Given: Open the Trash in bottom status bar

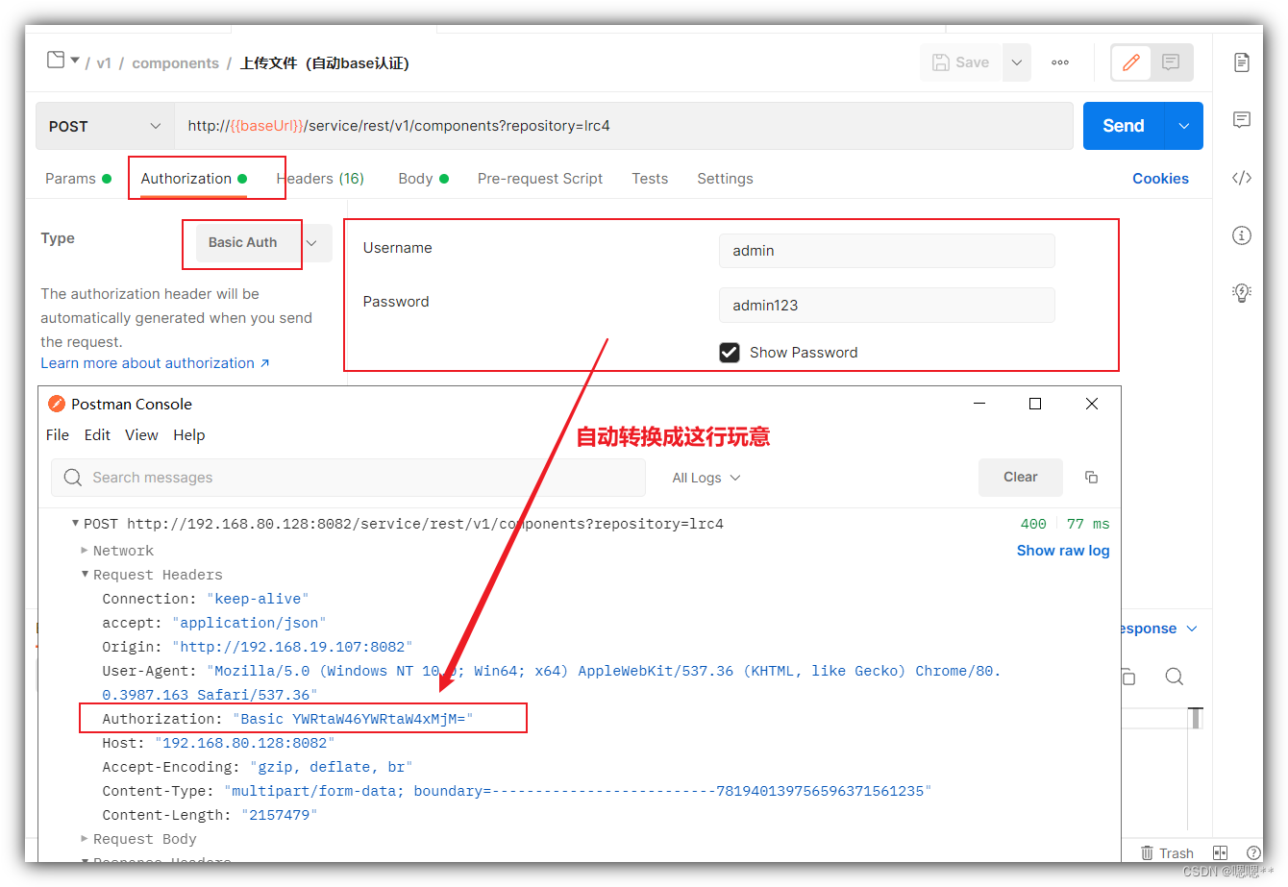Looking at the screenshot, I should tap(1167, 853).
